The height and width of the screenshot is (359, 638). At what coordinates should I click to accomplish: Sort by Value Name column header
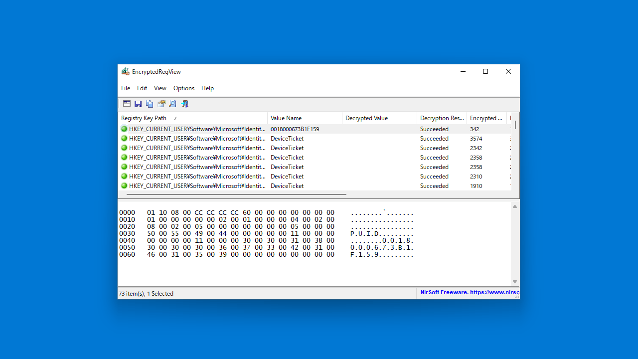tap(305, 118)
